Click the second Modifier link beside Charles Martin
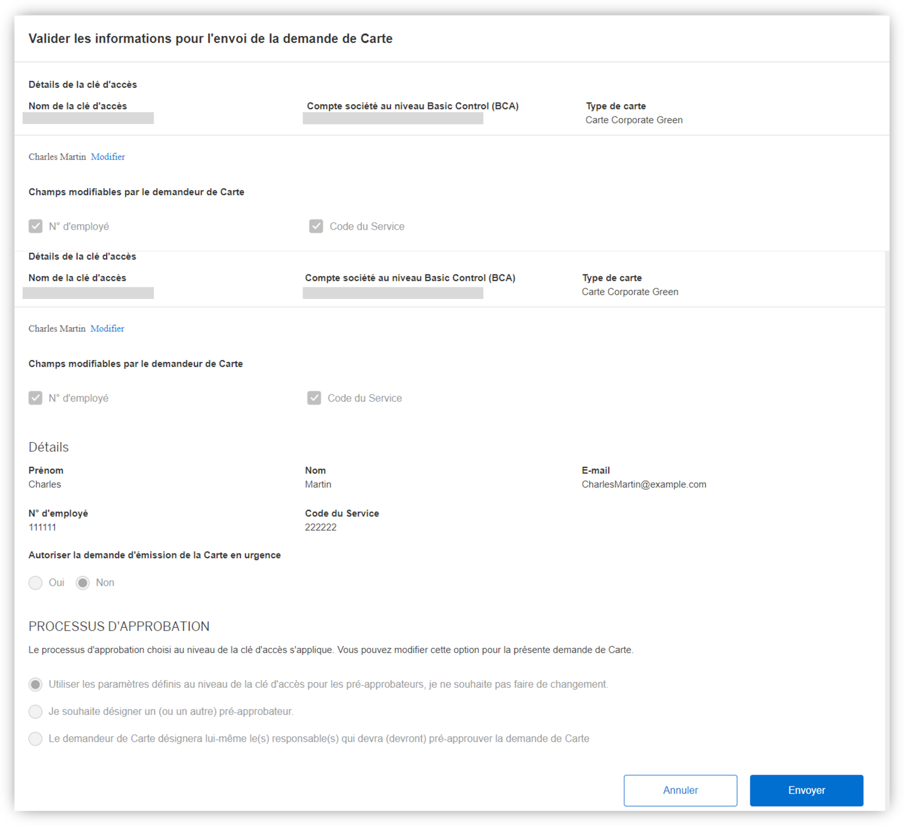This screenshot has height=826, width=904. [107, 329]
